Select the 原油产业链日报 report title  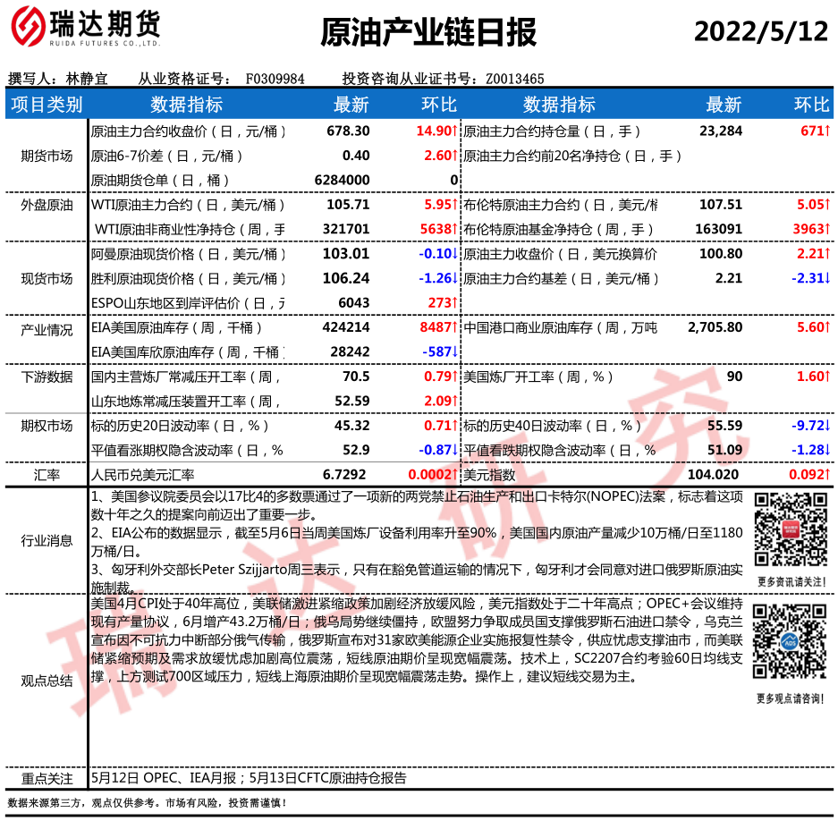click(428, 32)
